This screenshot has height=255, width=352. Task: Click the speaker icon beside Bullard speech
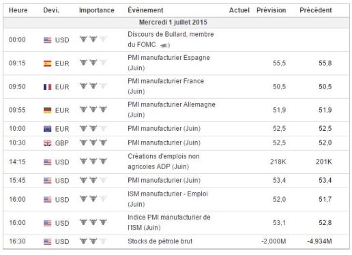tap(165, 46)
